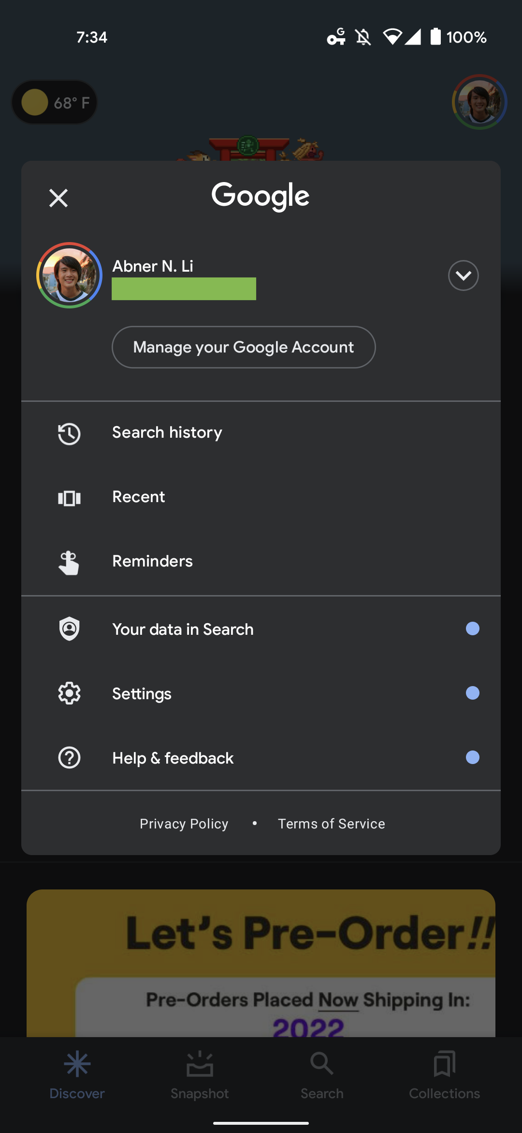Open Settings gear icon
Viewport: 522px width, 1133px height.
tap(69, 693)
